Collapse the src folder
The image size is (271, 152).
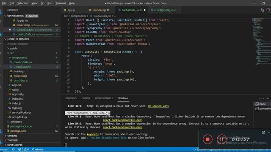coord(12,53)
